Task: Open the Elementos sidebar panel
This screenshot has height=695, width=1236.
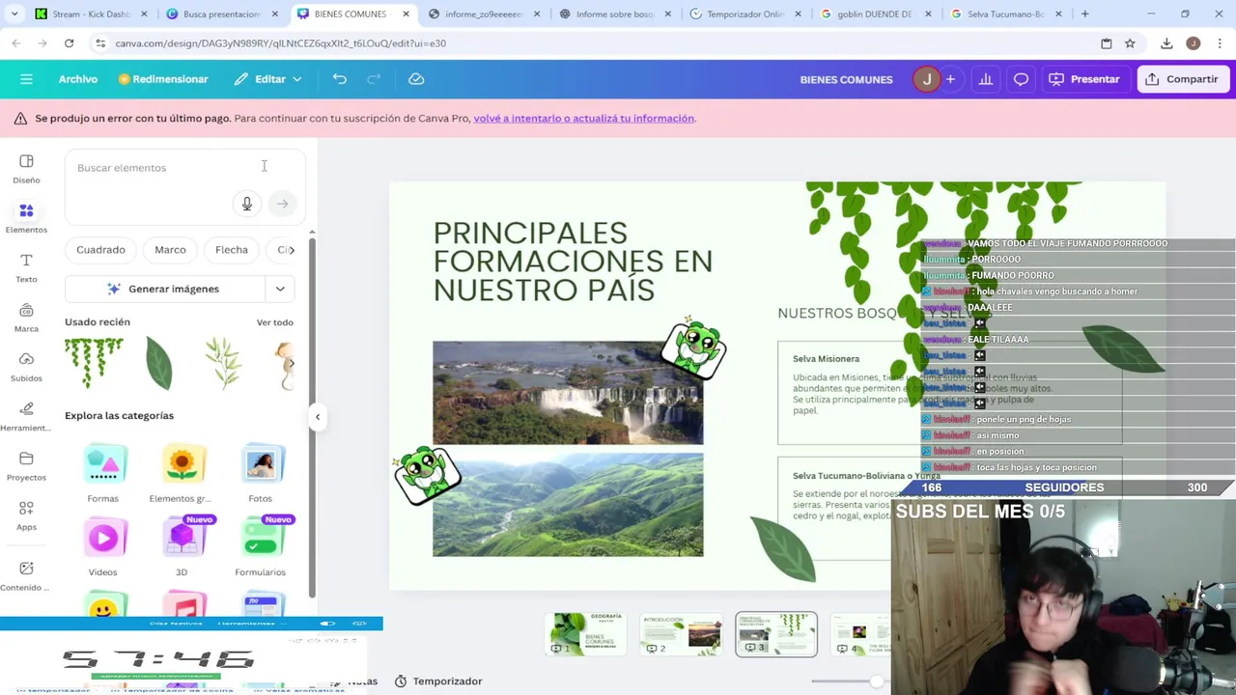Action: pyautogui.click(x=26, y=218)
